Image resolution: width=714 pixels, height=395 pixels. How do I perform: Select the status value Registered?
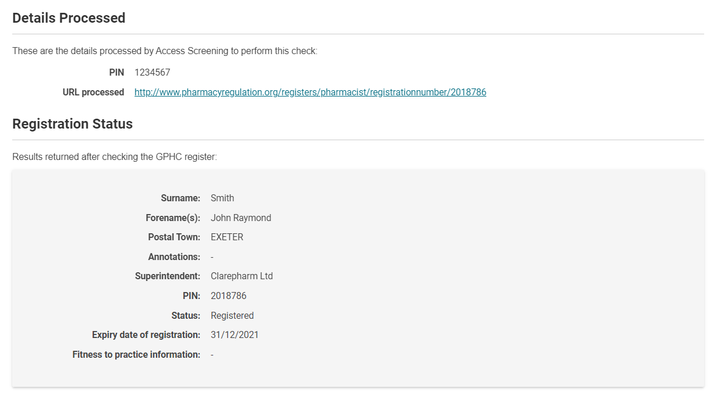click(x=232, y=316)
